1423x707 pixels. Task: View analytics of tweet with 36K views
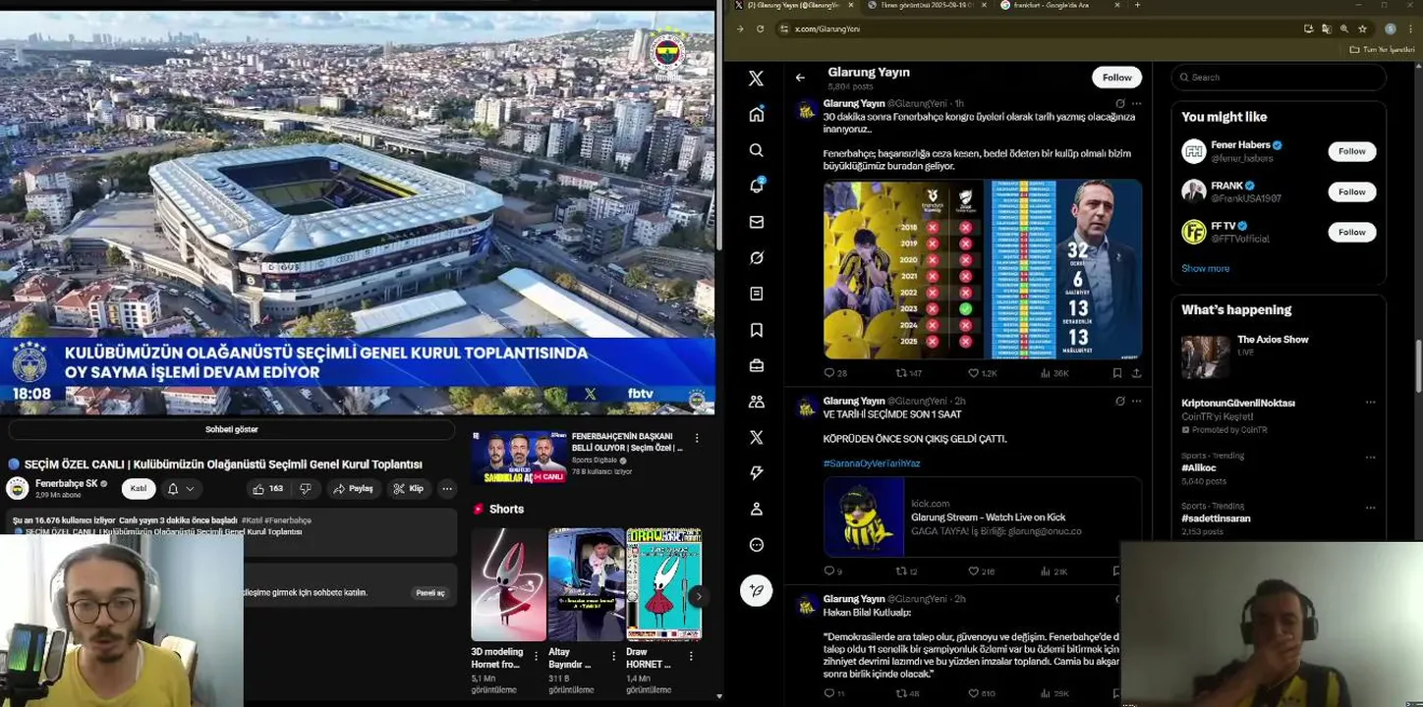tap(1054, 373)
